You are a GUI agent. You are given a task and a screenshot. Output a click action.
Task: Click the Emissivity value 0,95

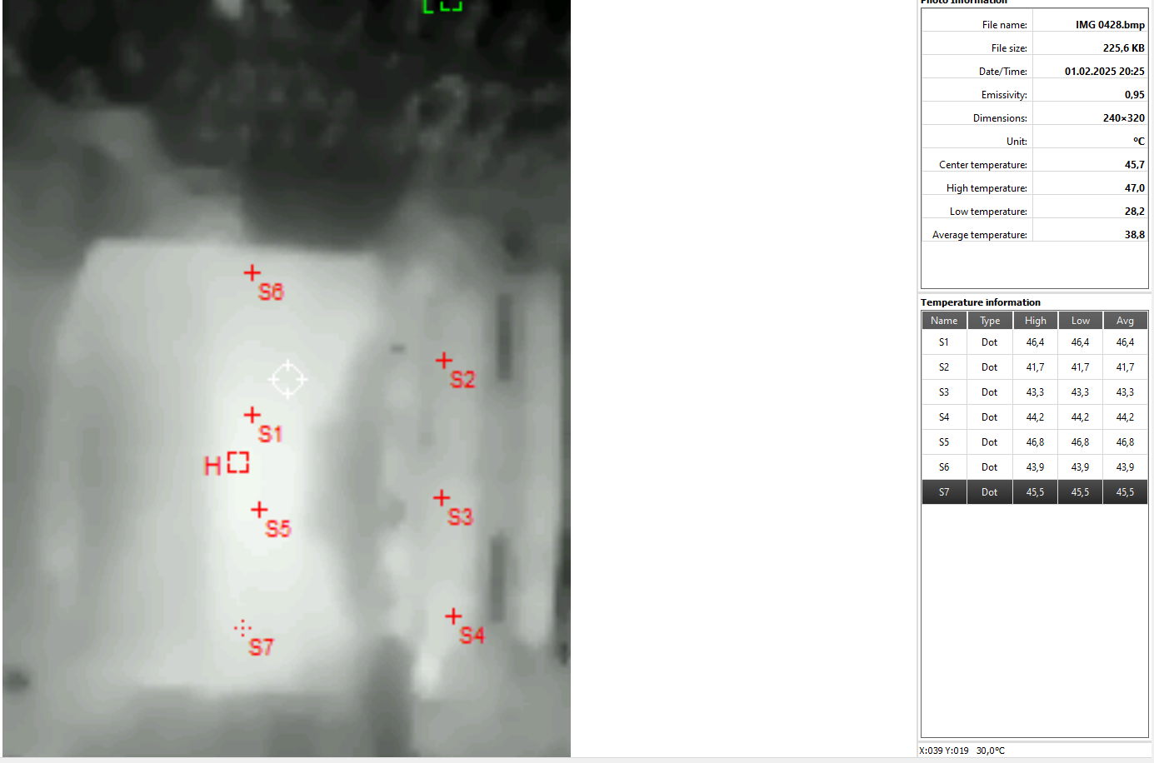(1134, 95)
